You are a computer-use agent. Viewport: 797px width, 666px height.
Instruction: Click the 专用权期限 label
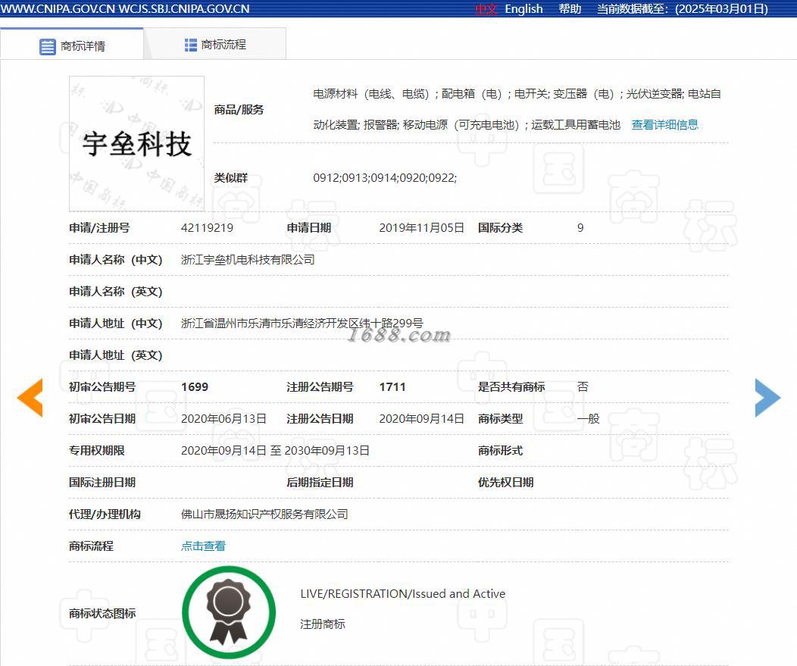point(96,450)
